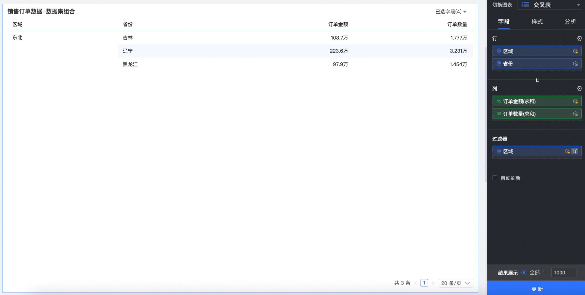Click value 1.454万
The height and width of the screenshot is (295, 585).
(458, 64)
